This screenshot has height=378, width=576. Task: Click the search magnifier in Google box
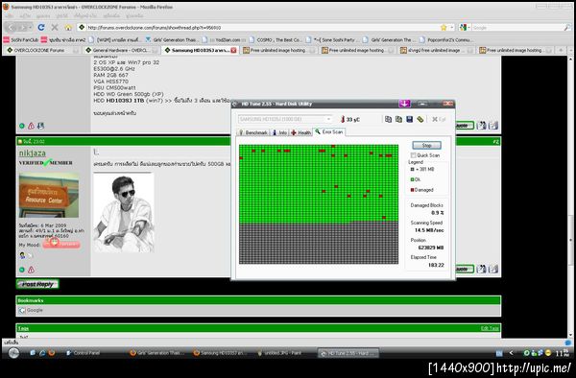(566, 28)
